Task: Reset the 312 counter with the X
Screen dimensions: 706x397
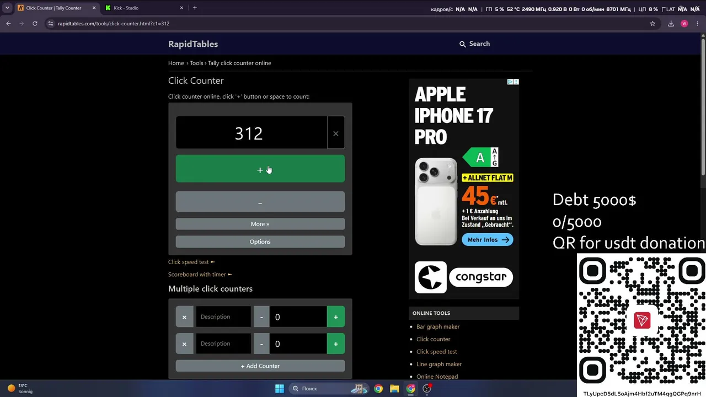Action: click(x=335, y=133)
